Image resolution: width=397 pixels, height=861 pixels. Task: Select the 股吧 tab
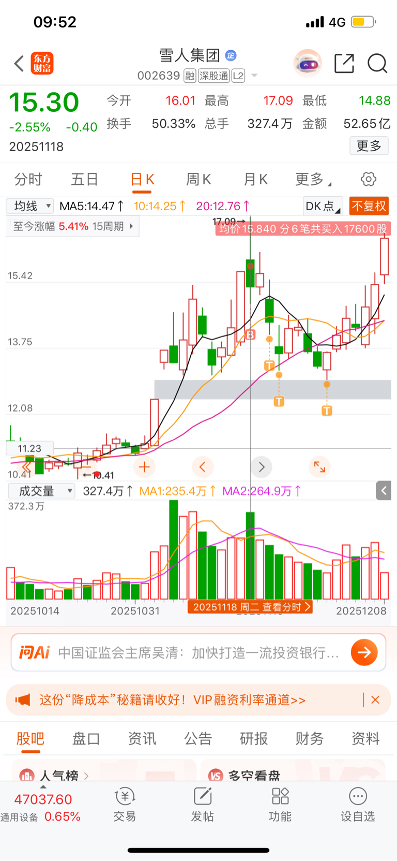click(30, 738)
